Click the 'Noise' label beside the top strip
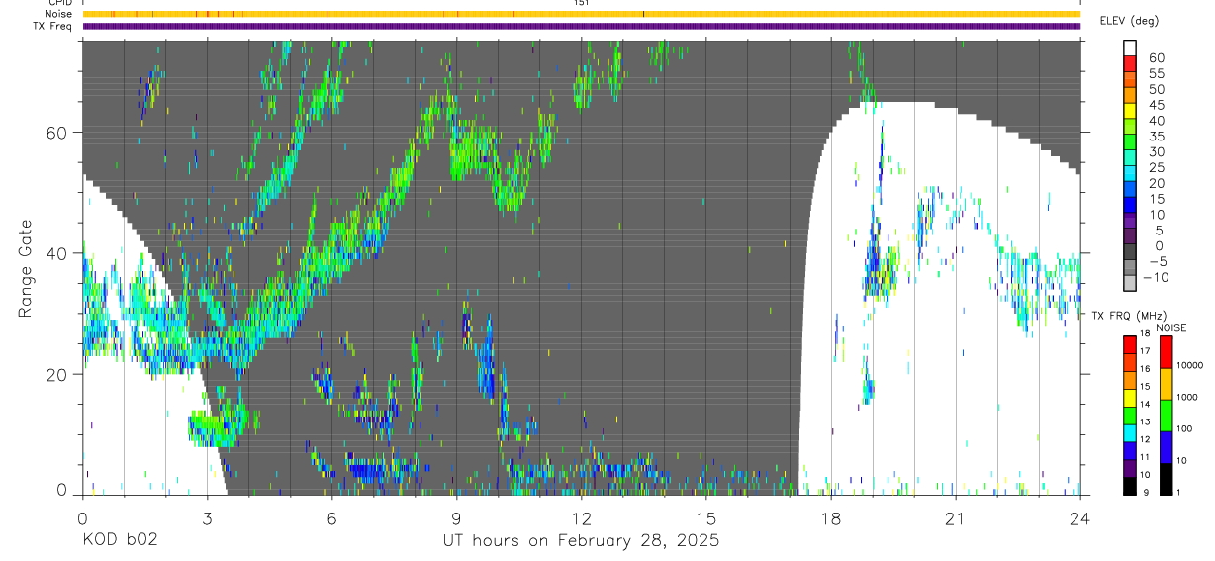 click(x=59, y=14)
